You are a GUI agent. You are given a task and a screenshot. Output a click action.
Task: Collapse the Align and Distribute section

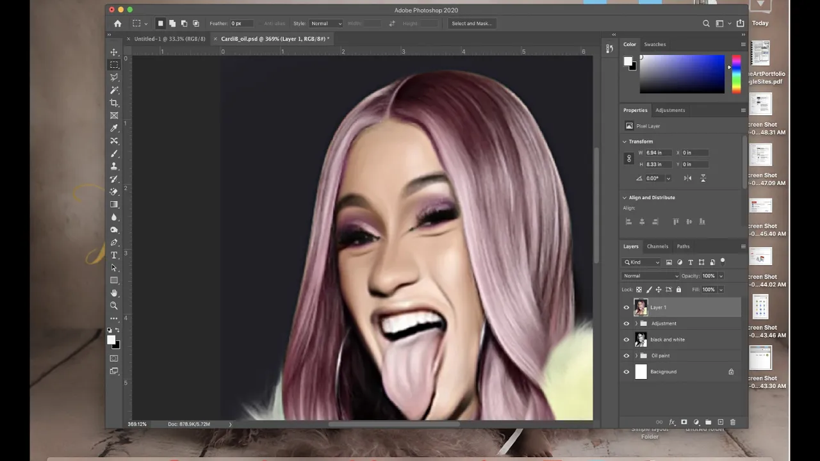[625, 197]
